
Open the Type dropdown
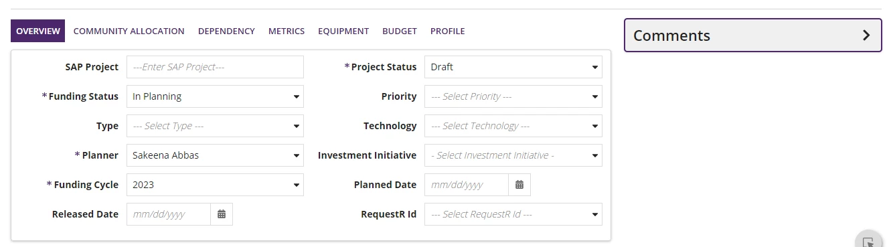click(215, 126)
